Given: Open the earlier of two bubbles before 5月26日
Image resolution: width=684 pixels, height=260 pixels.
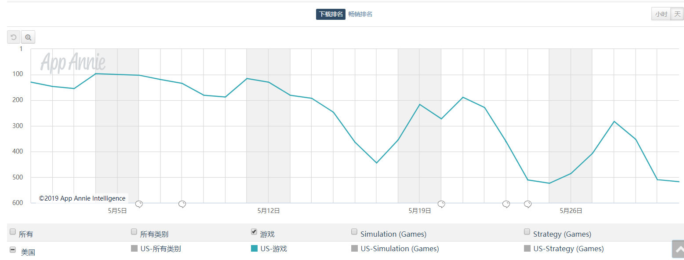Looking at the screenshot, I should [506, 204].
